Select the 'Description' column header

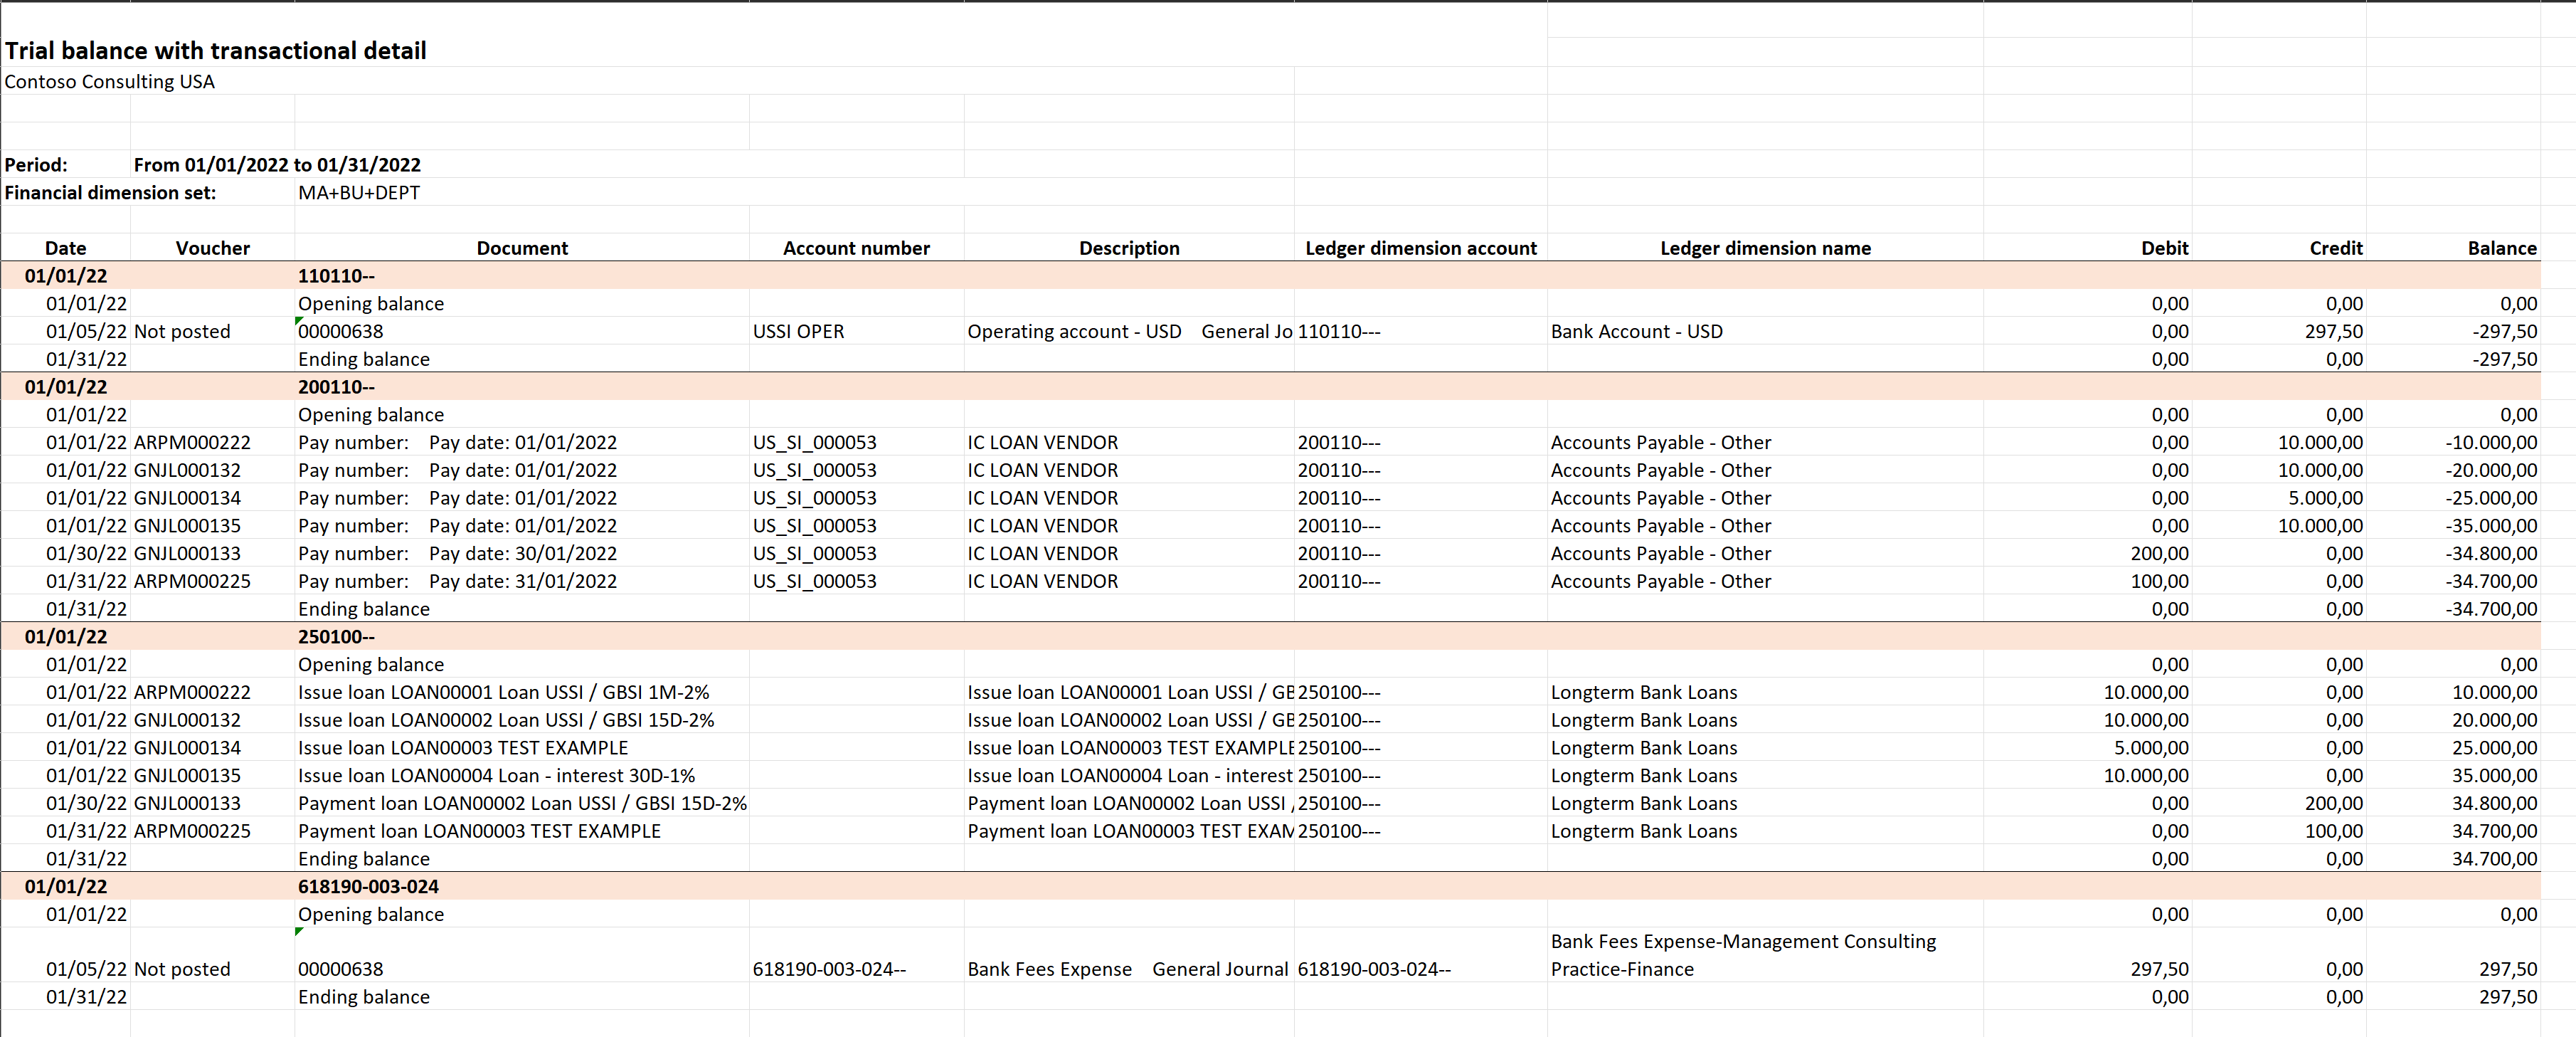[1129, 248]
